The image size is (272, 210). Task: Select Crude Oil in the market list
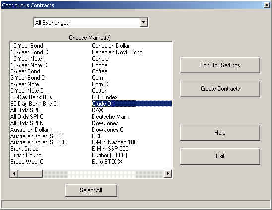click(132, 104)
